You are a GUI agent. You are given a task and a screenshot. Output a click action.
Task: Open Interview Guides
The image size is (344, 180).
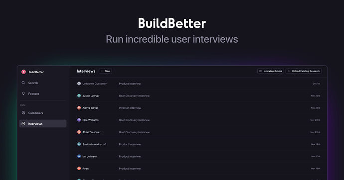271,71
